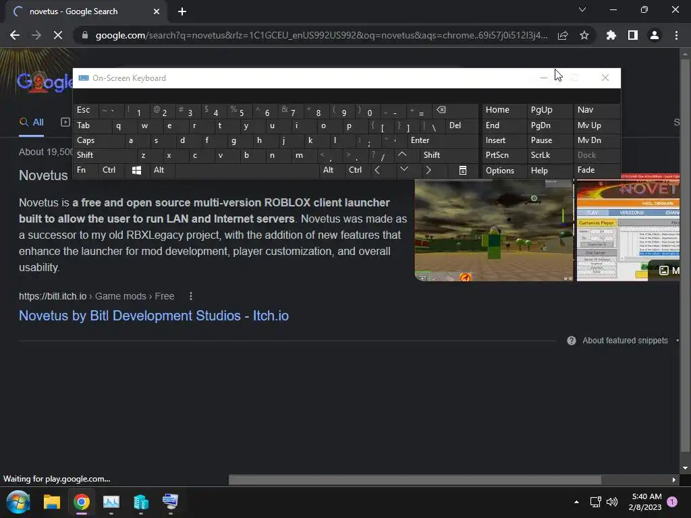Open the Novetus gameplay screenshot thumbnail
Viewport: 691px width, 518px height.
[x=494, y=230]
